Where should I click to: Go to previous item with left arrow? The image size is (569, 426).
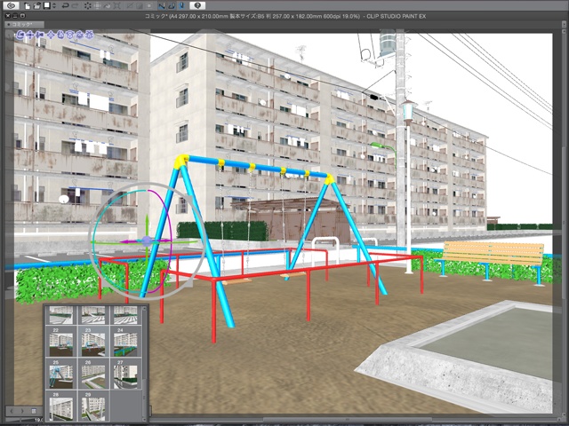point(12,411)
